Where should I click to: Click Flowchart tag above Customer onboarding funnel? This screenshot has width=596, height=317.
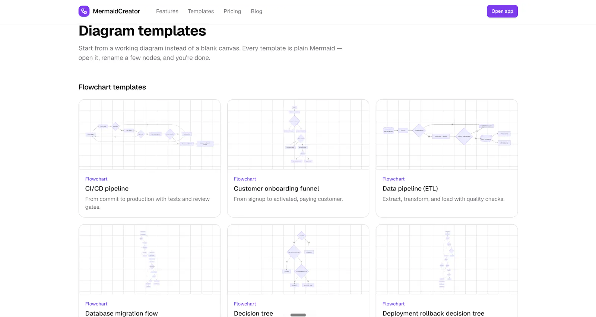click(x=245, y=179)
